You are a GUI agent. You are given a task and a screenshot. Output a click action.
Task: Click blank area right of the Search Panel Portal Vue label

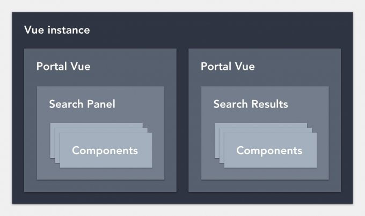pos(133,67)
